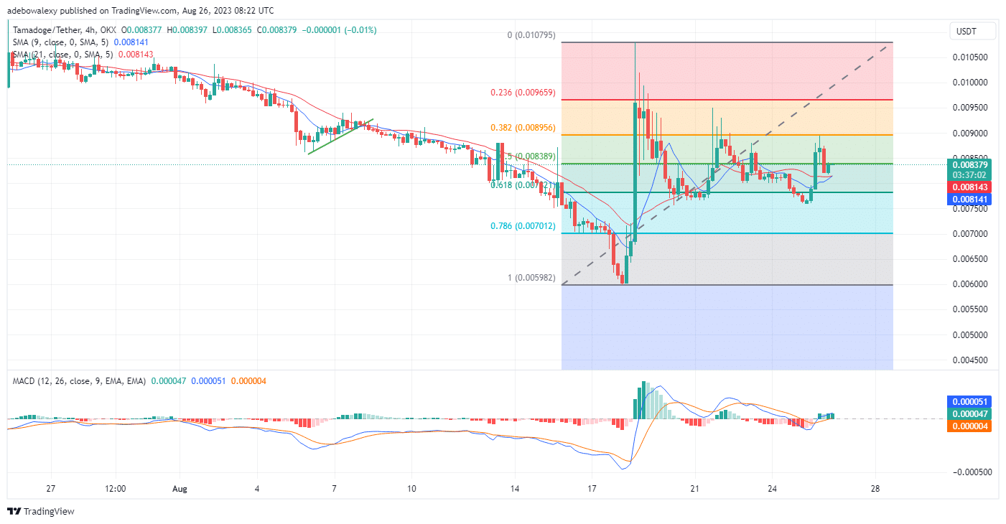Click the '12:00' label on time axis

[x=115, y=489]
